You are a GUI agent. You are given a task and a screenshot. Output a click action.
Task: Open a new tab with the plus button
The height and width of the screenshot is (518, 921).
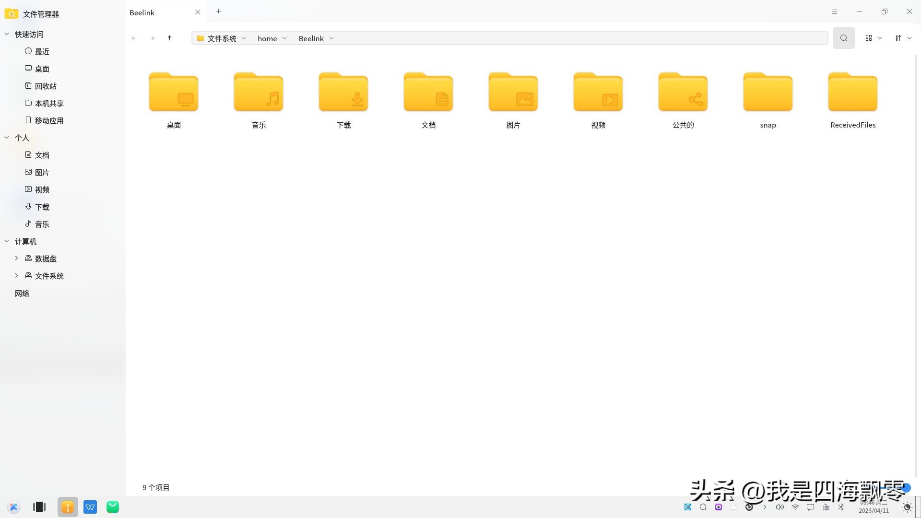[218, 11]
